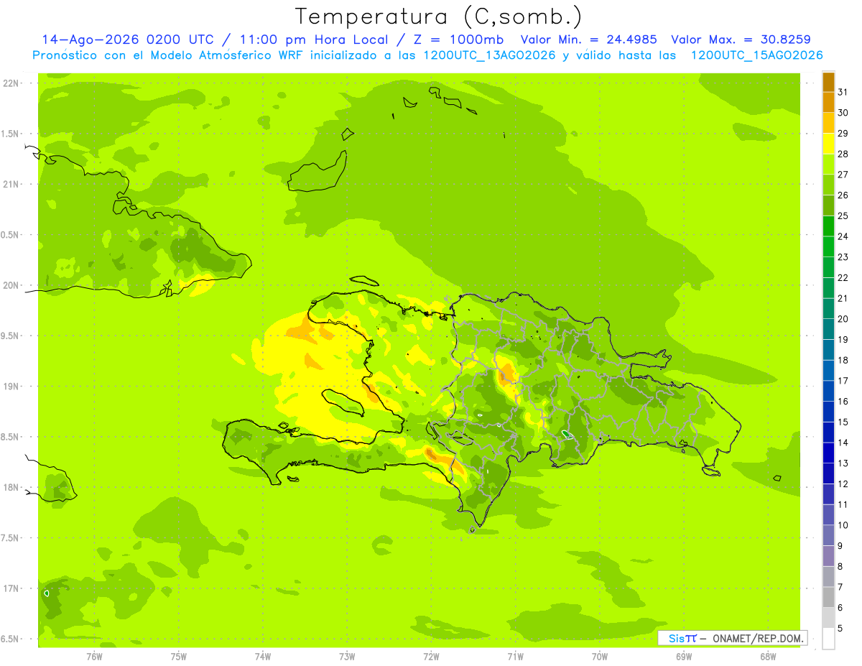Click the '22N' latitude label
The width and height of the screenshot is (862, 666).
[x=12, y=83]
